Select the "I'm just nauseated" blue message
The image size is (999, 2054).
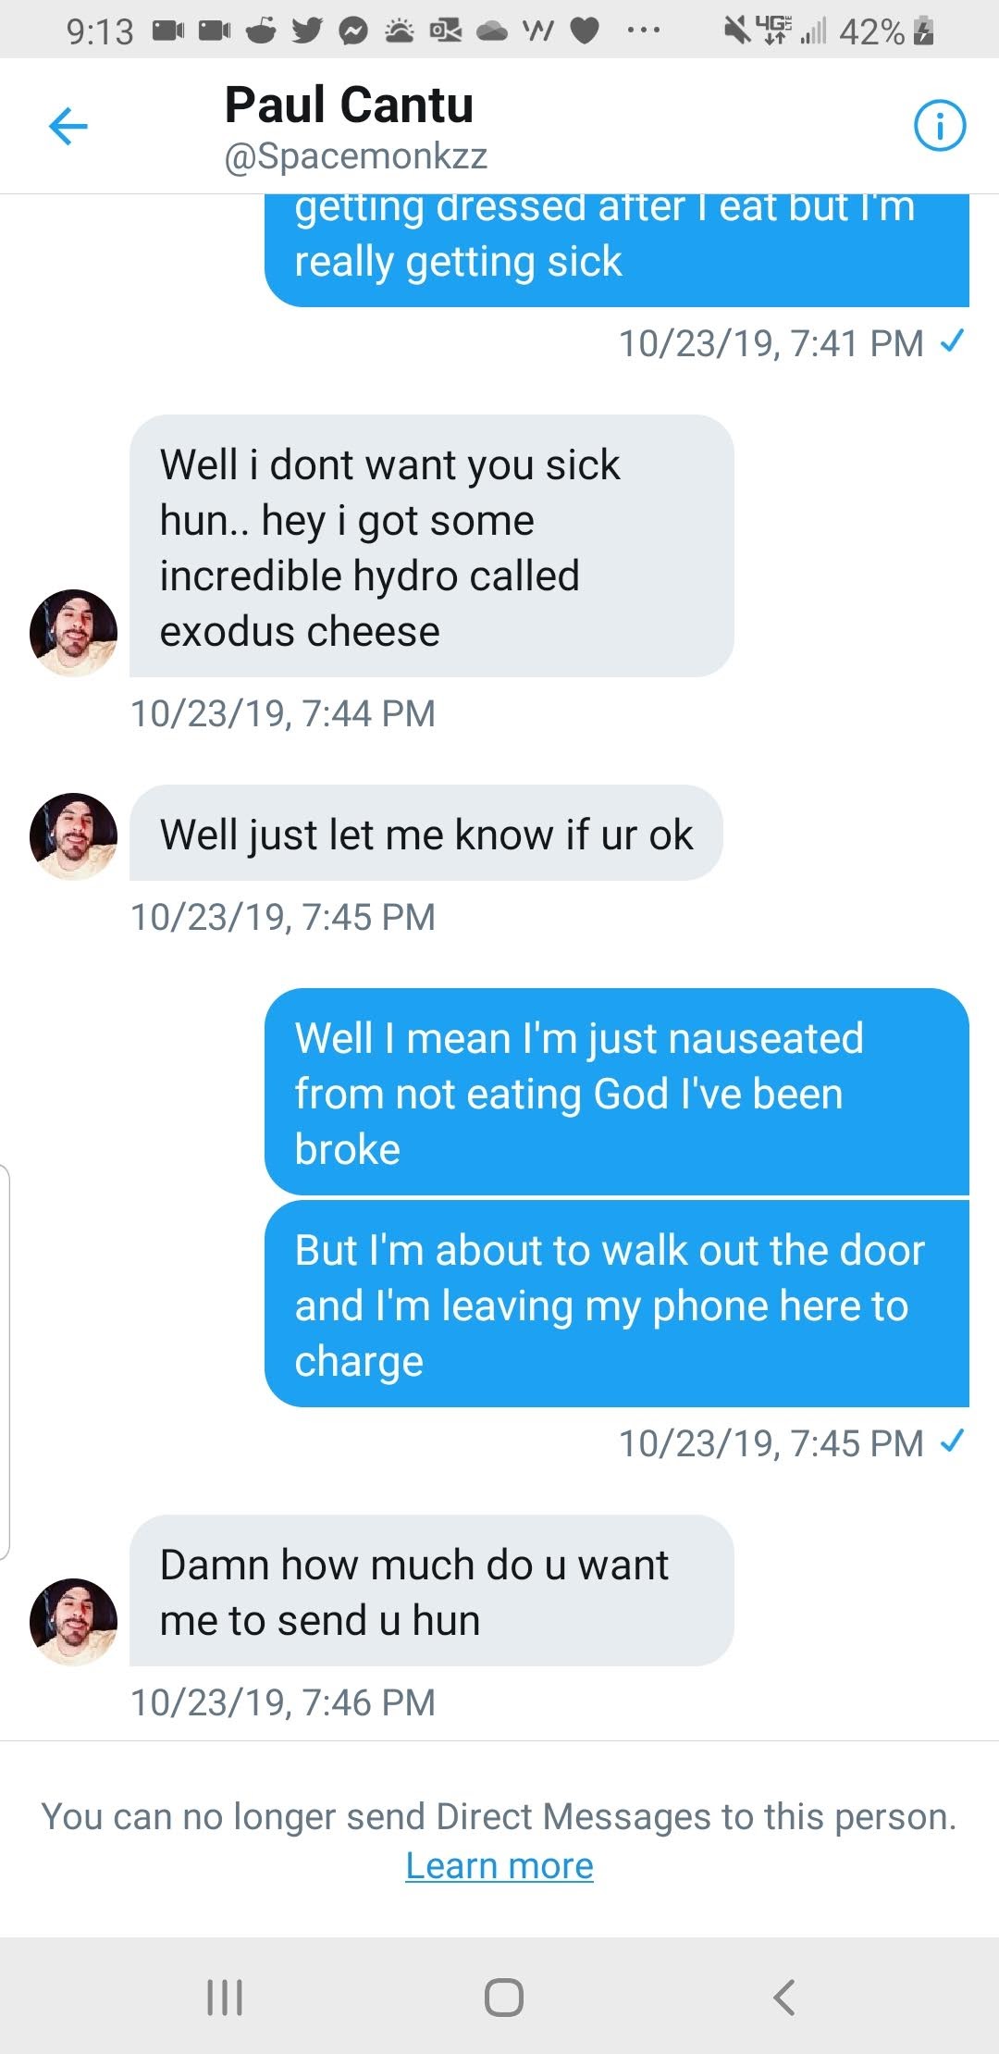pyautogui.click(x=616, y=1093)
